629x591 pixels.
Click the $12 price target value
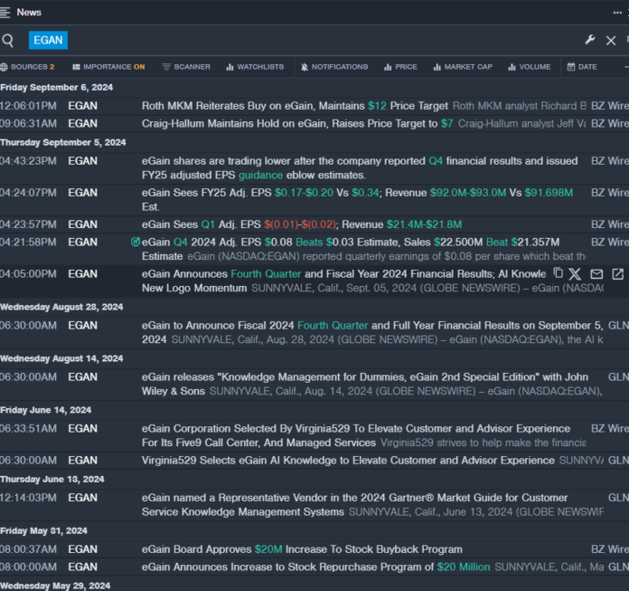click(x=377, y=106)
